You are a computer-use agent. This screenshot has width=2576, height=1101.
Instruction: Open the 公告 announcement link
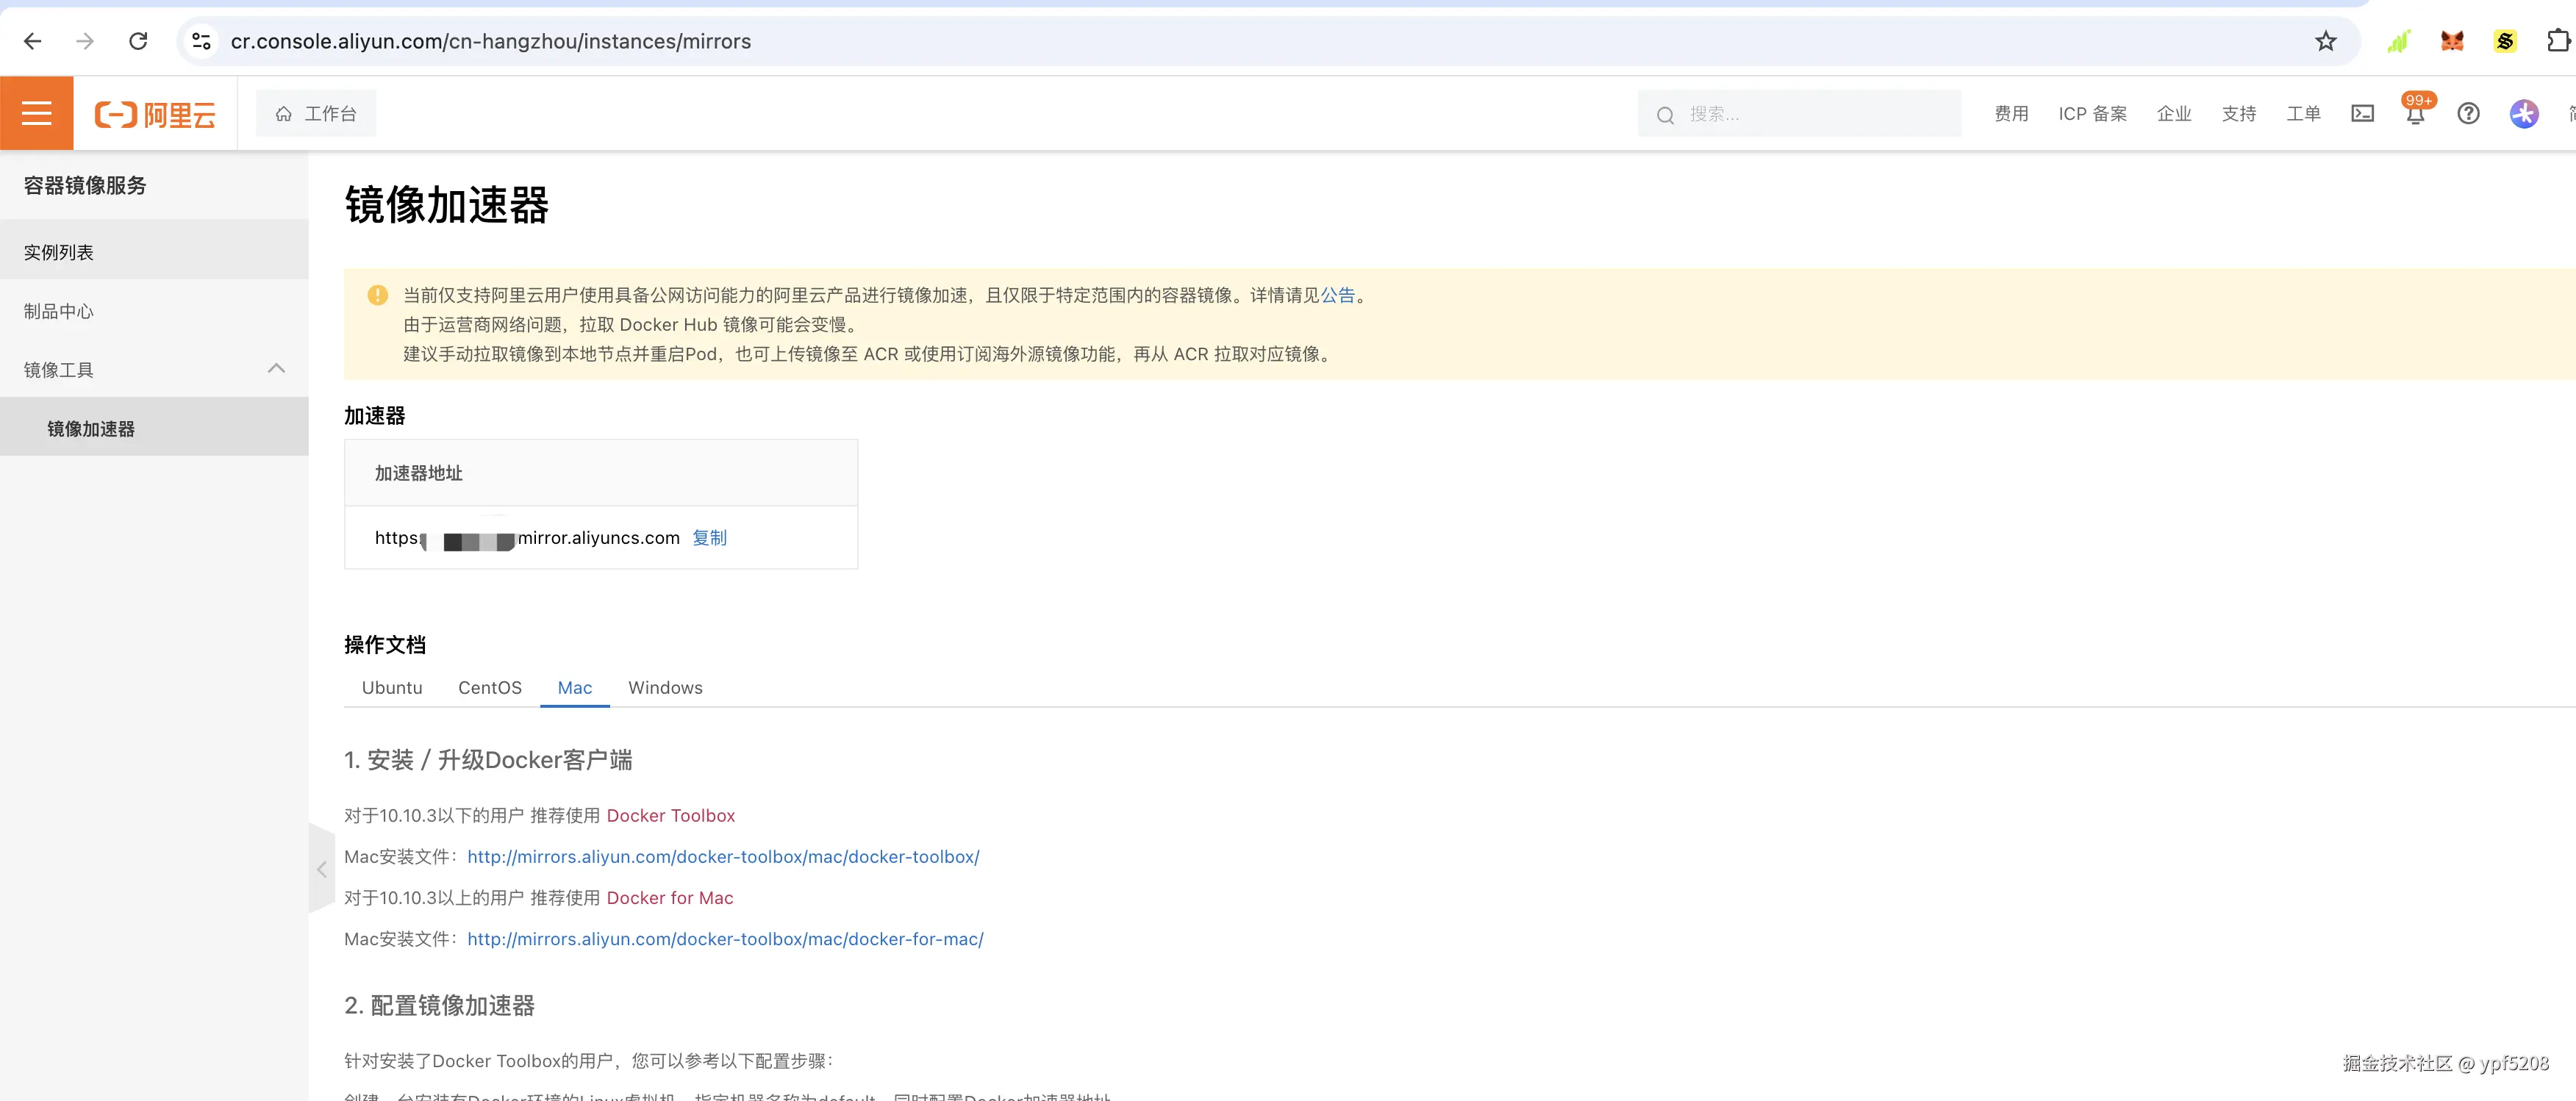[1337, 295]
